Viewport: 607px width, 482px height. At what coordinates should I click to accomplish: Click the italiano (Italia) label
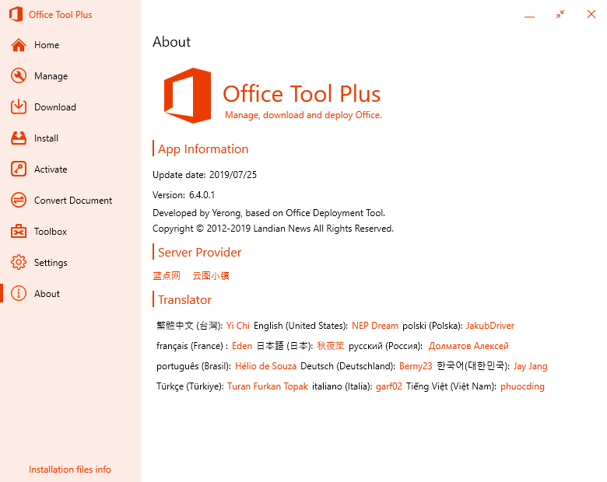[x=342, y=386]
